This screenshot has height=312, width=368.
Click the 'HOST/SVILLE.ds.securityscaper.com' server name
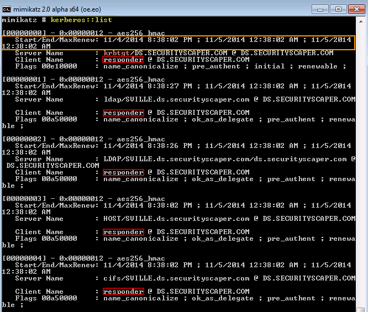click(x=176, y=219)
